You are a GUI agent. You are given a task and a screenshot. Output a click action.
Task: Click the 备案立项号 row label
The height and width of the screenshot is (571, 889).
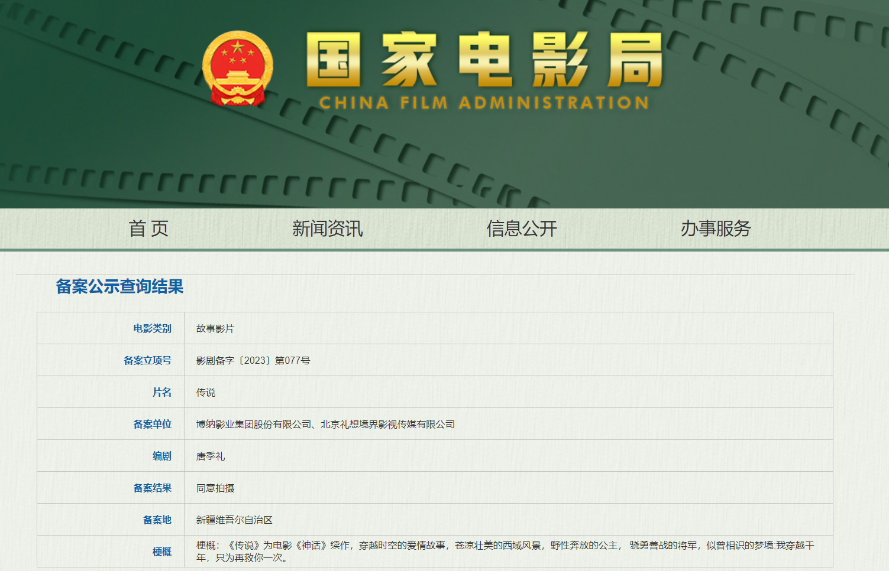coord(147,360)
